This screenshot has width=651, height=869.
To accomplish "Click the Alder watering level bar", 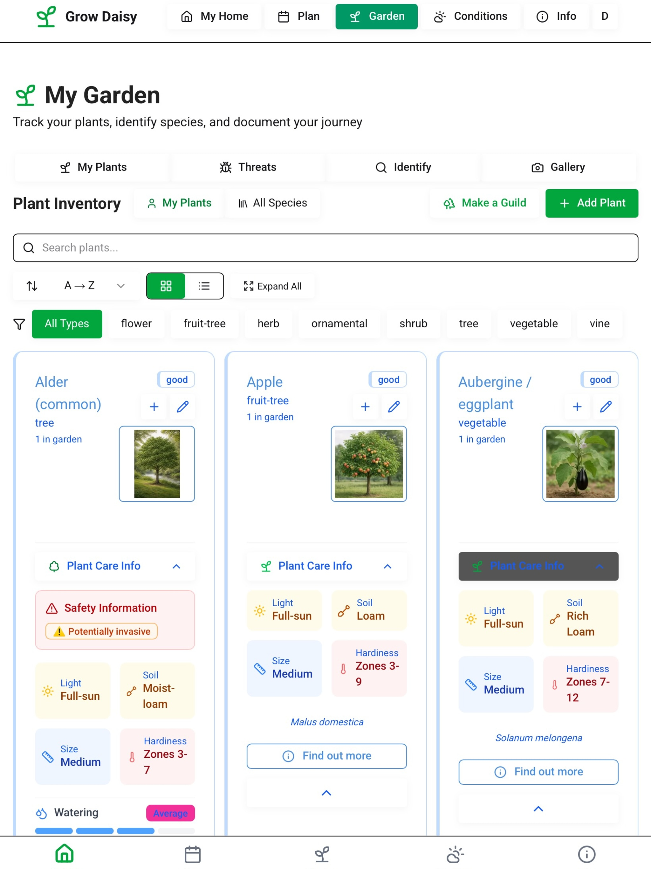I will 115,831.
